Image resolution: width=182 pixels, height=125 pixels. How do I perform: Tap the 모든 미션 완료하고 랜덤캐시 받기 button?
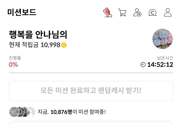[91, 91]
